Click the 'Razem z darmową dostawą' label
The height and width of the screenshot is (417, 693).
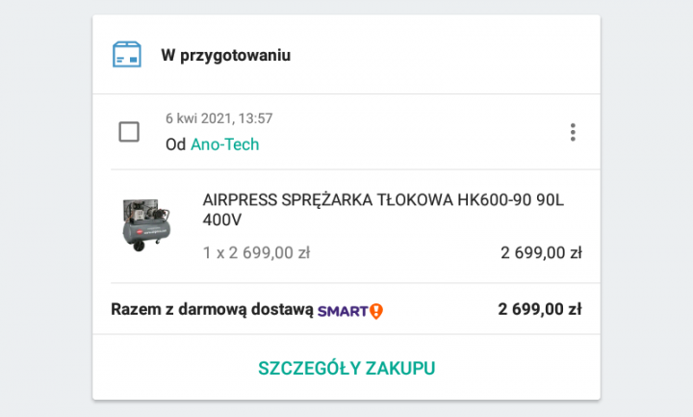click(212, 309)
